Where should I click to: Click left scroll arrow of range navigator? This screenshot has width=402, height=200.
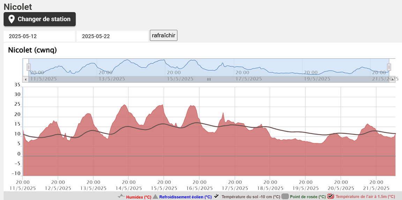25,79
